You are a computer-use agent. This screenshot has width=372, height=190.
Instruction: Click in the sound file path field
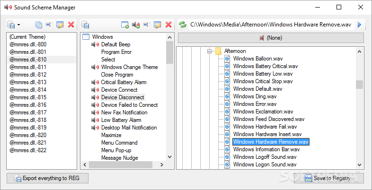tap(272, 25)
